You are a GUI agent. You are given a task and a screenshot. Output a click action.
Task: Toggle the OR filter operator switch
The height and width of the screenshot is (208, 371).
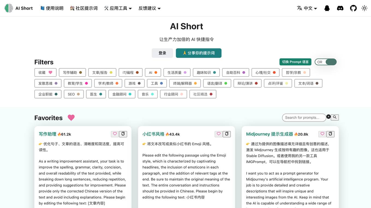click(x=326, y=62)
